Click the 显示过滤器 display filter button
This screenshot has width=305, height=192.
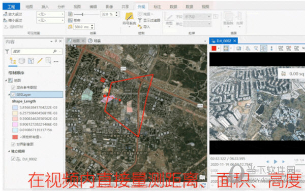click(x=149, y=20)
